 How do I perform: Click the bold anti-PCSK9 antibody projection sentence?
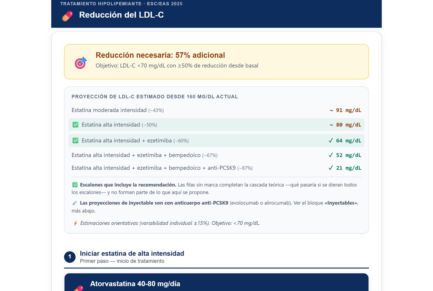154,203
